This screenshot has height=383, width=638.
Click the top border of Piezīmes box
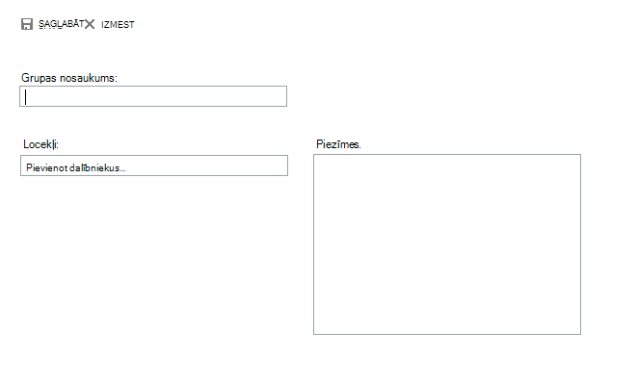point(447,154)
